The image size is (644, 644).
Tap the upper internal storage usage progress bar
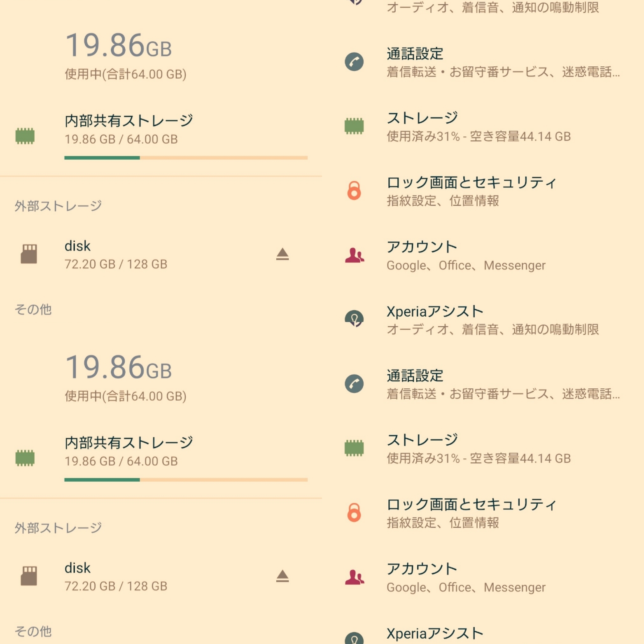click(186, 158)
